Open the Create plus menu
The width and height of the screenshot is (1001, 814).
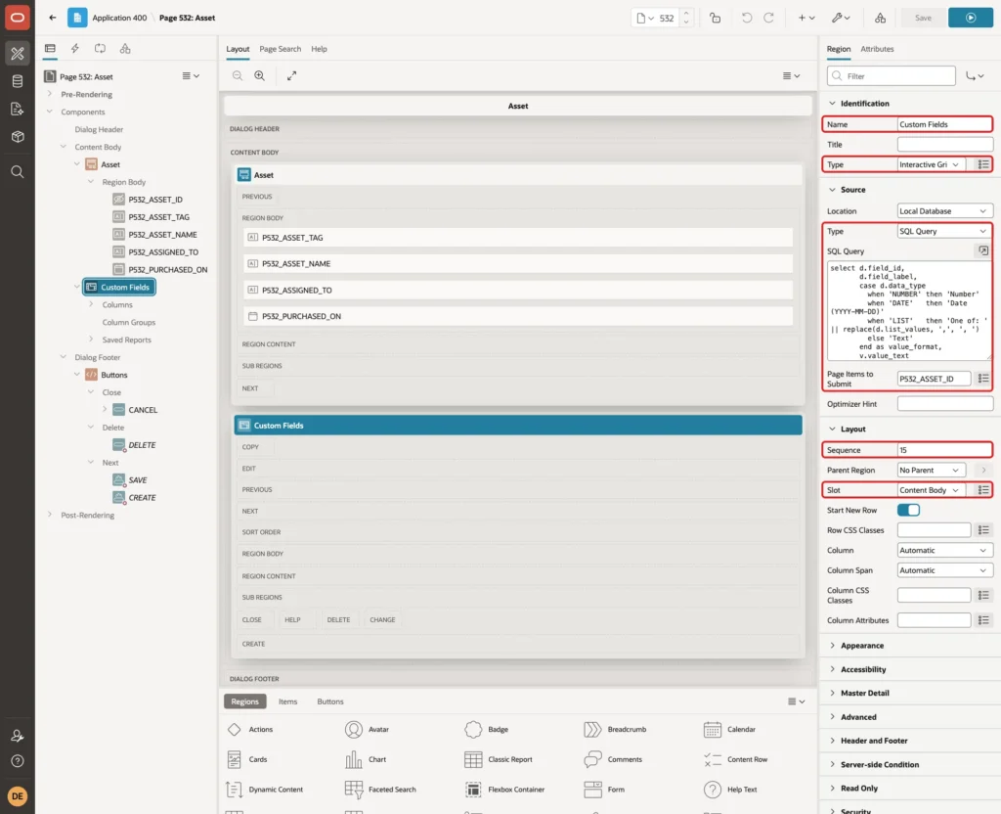coord(806,18)
